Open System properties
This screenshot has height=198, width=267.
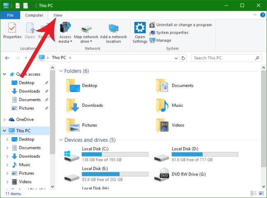coord(169,33)
